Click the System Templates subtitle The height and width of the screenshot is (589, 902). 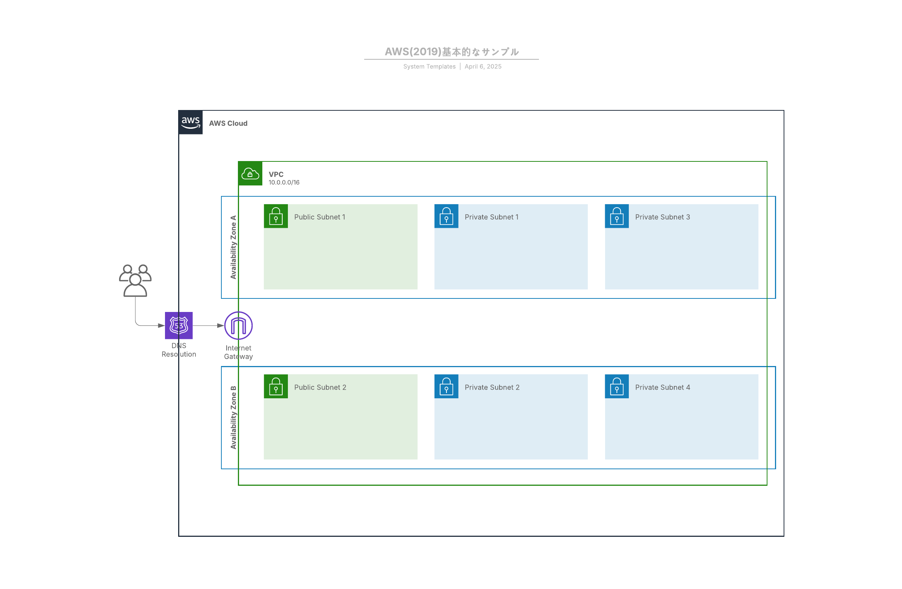tap(430, 66)
